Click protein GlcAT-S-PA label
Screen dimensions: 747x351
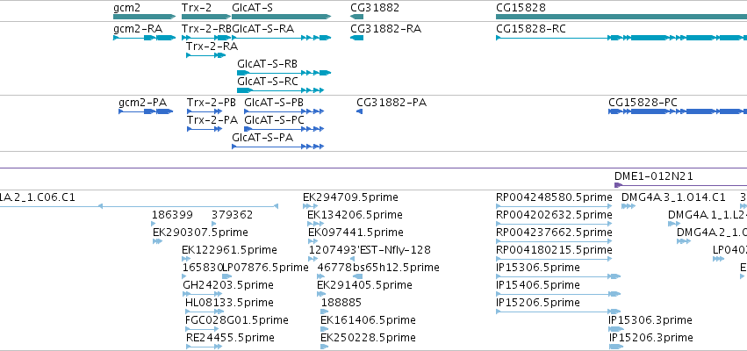[262, 138]
